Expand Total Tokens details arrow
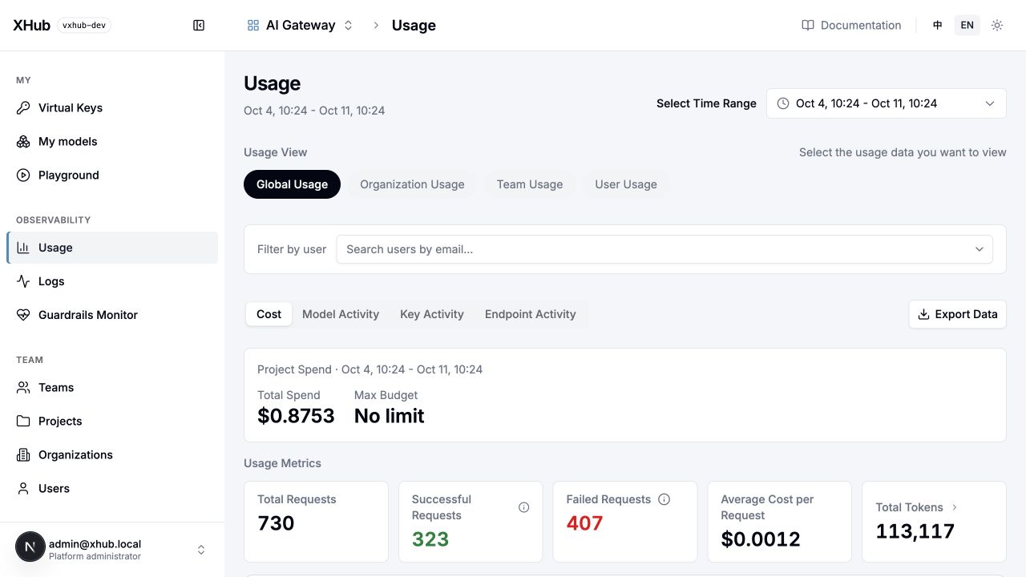Screen dimensions: 1026x577 point(954,507)
